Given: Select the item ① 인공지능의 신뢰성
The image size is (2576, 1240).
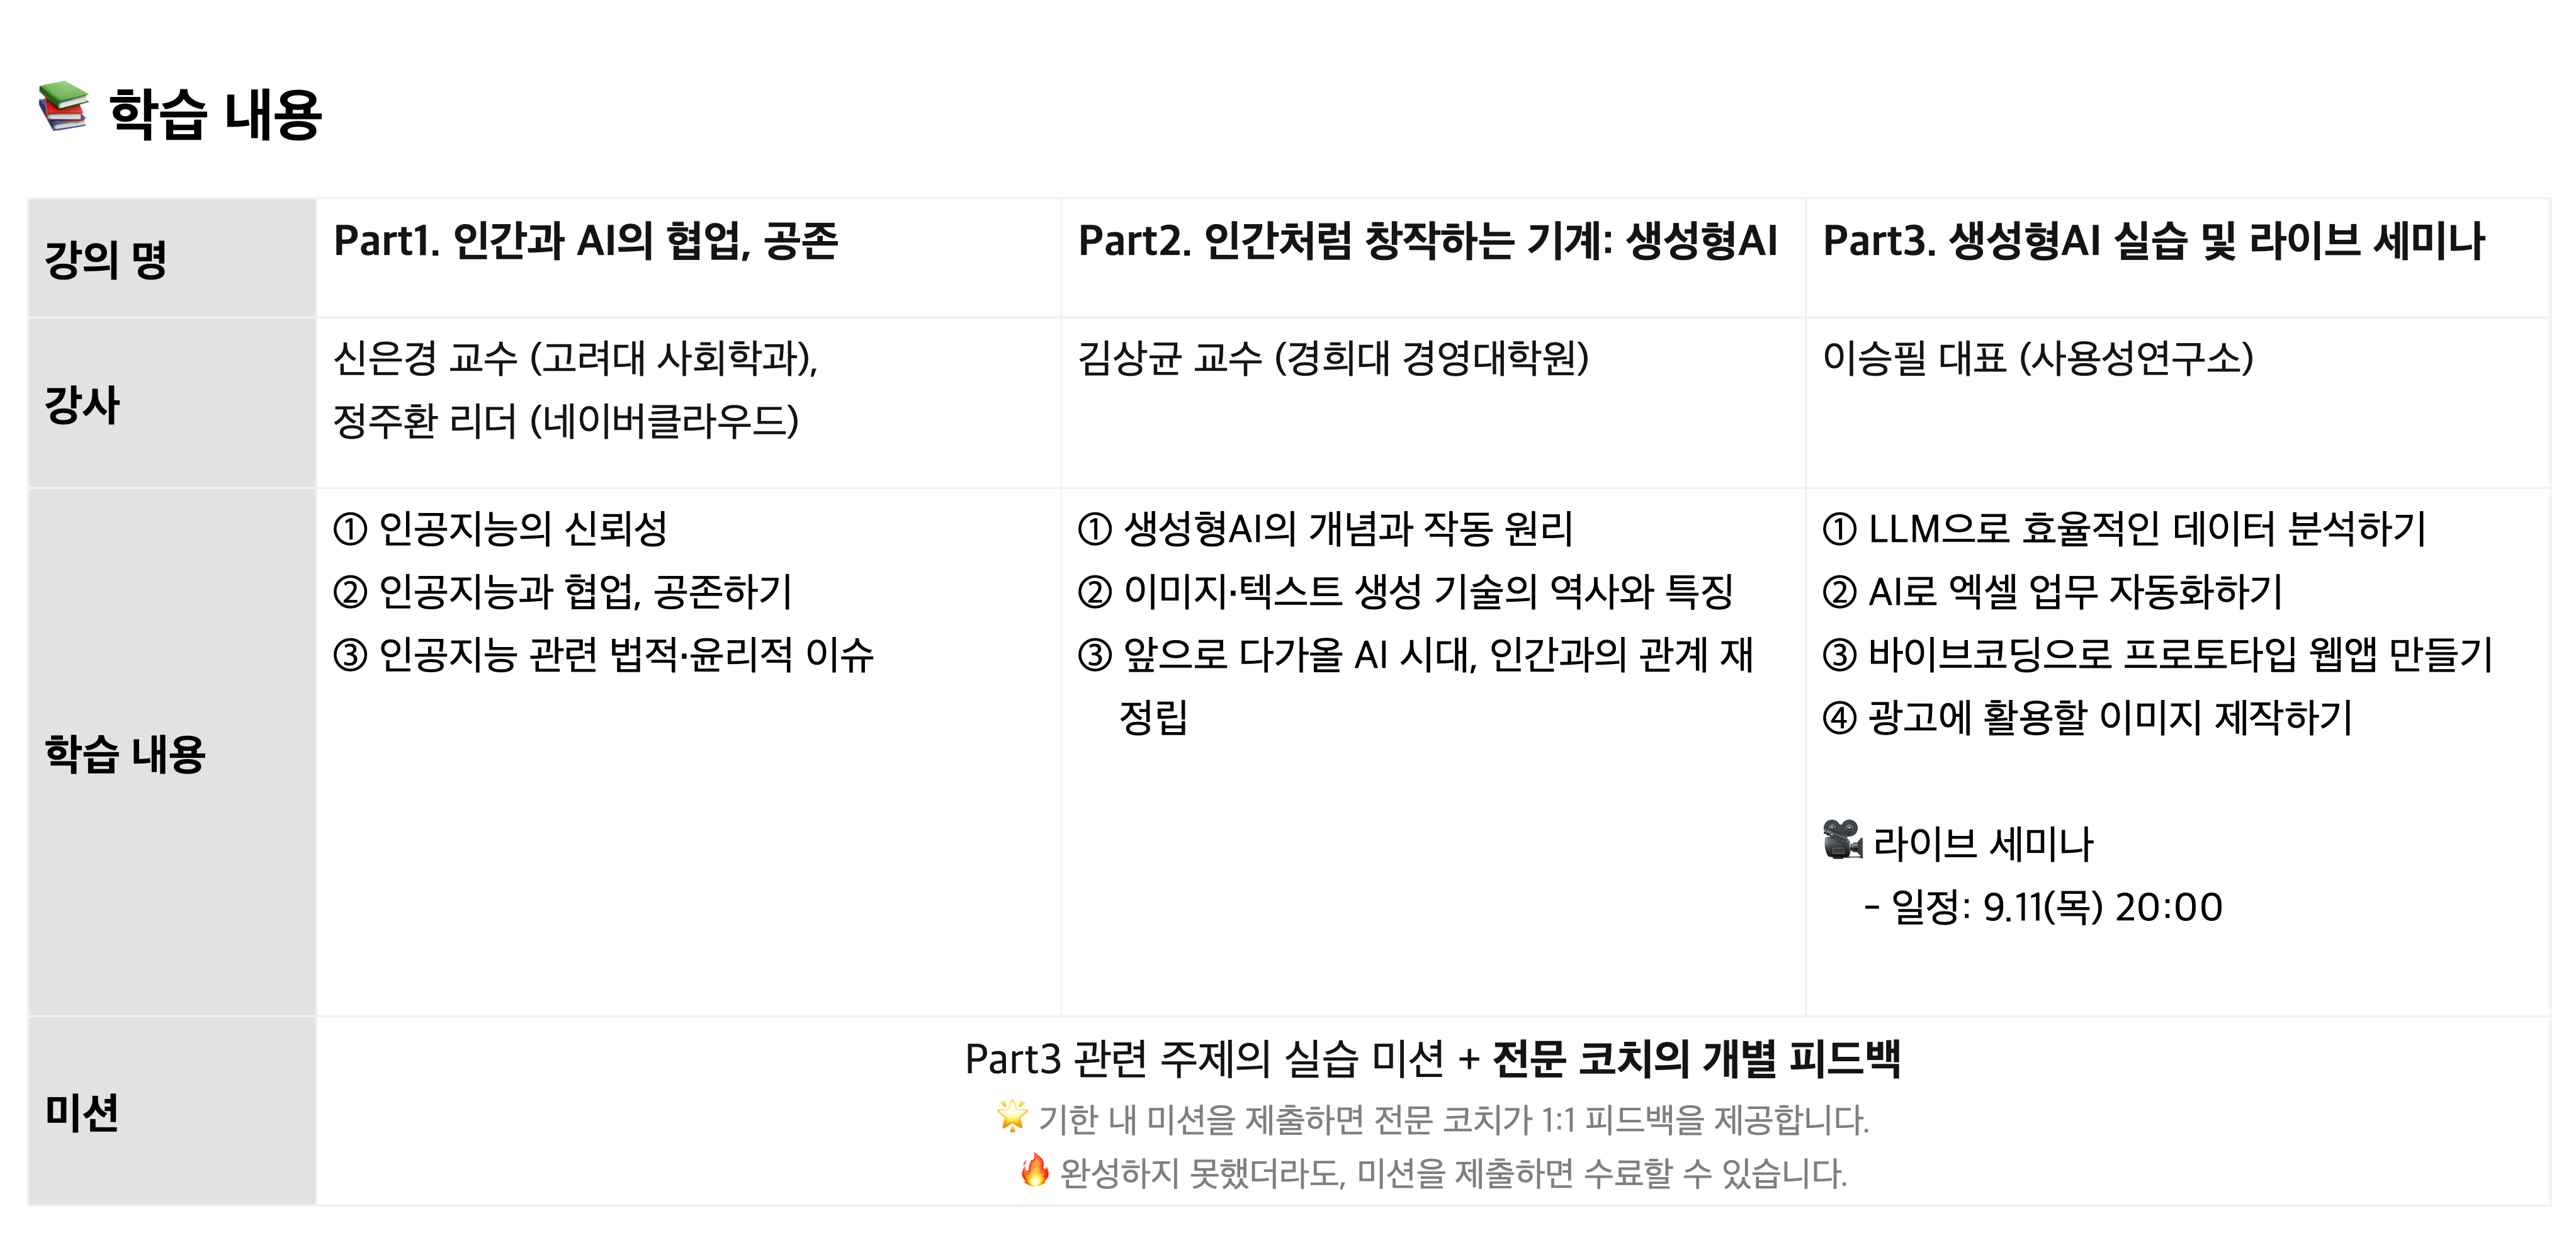Looking at the screenshot, I should click(x=500, y=529).
